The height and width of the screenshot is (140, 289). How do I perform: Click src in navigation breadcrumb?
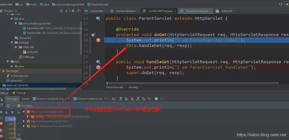(x=20, y=5)
